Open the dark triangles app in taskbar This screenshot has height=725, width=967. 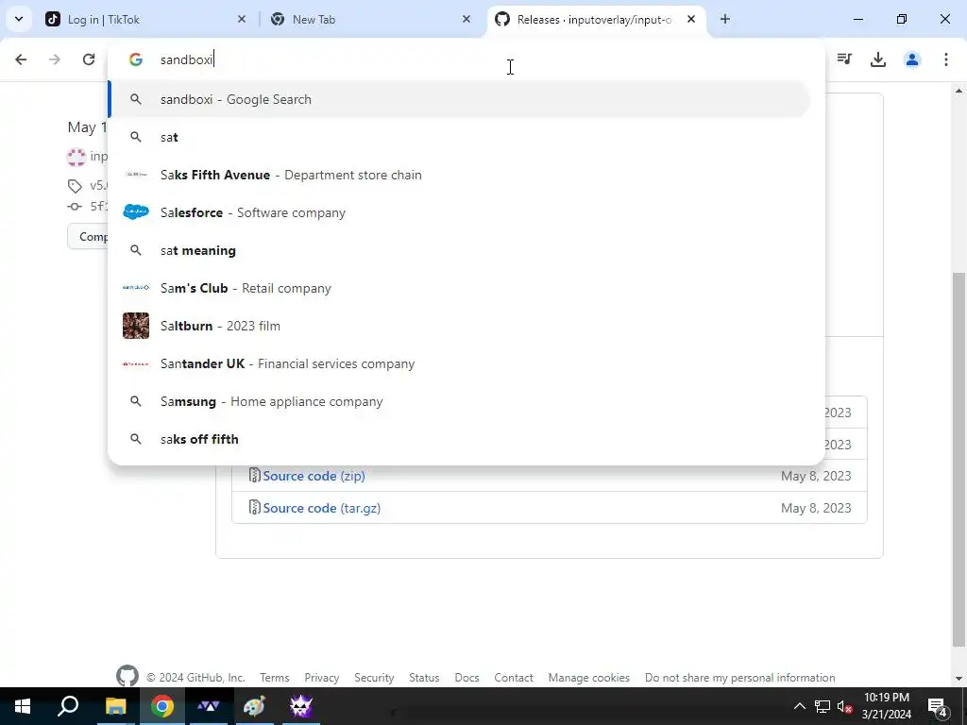pyautogui.click(x=209, y=706)
